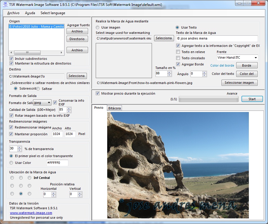This screenshot has width=268, height=224.
Task: Increase Calidad de Salida value
Action: (69, 108)
